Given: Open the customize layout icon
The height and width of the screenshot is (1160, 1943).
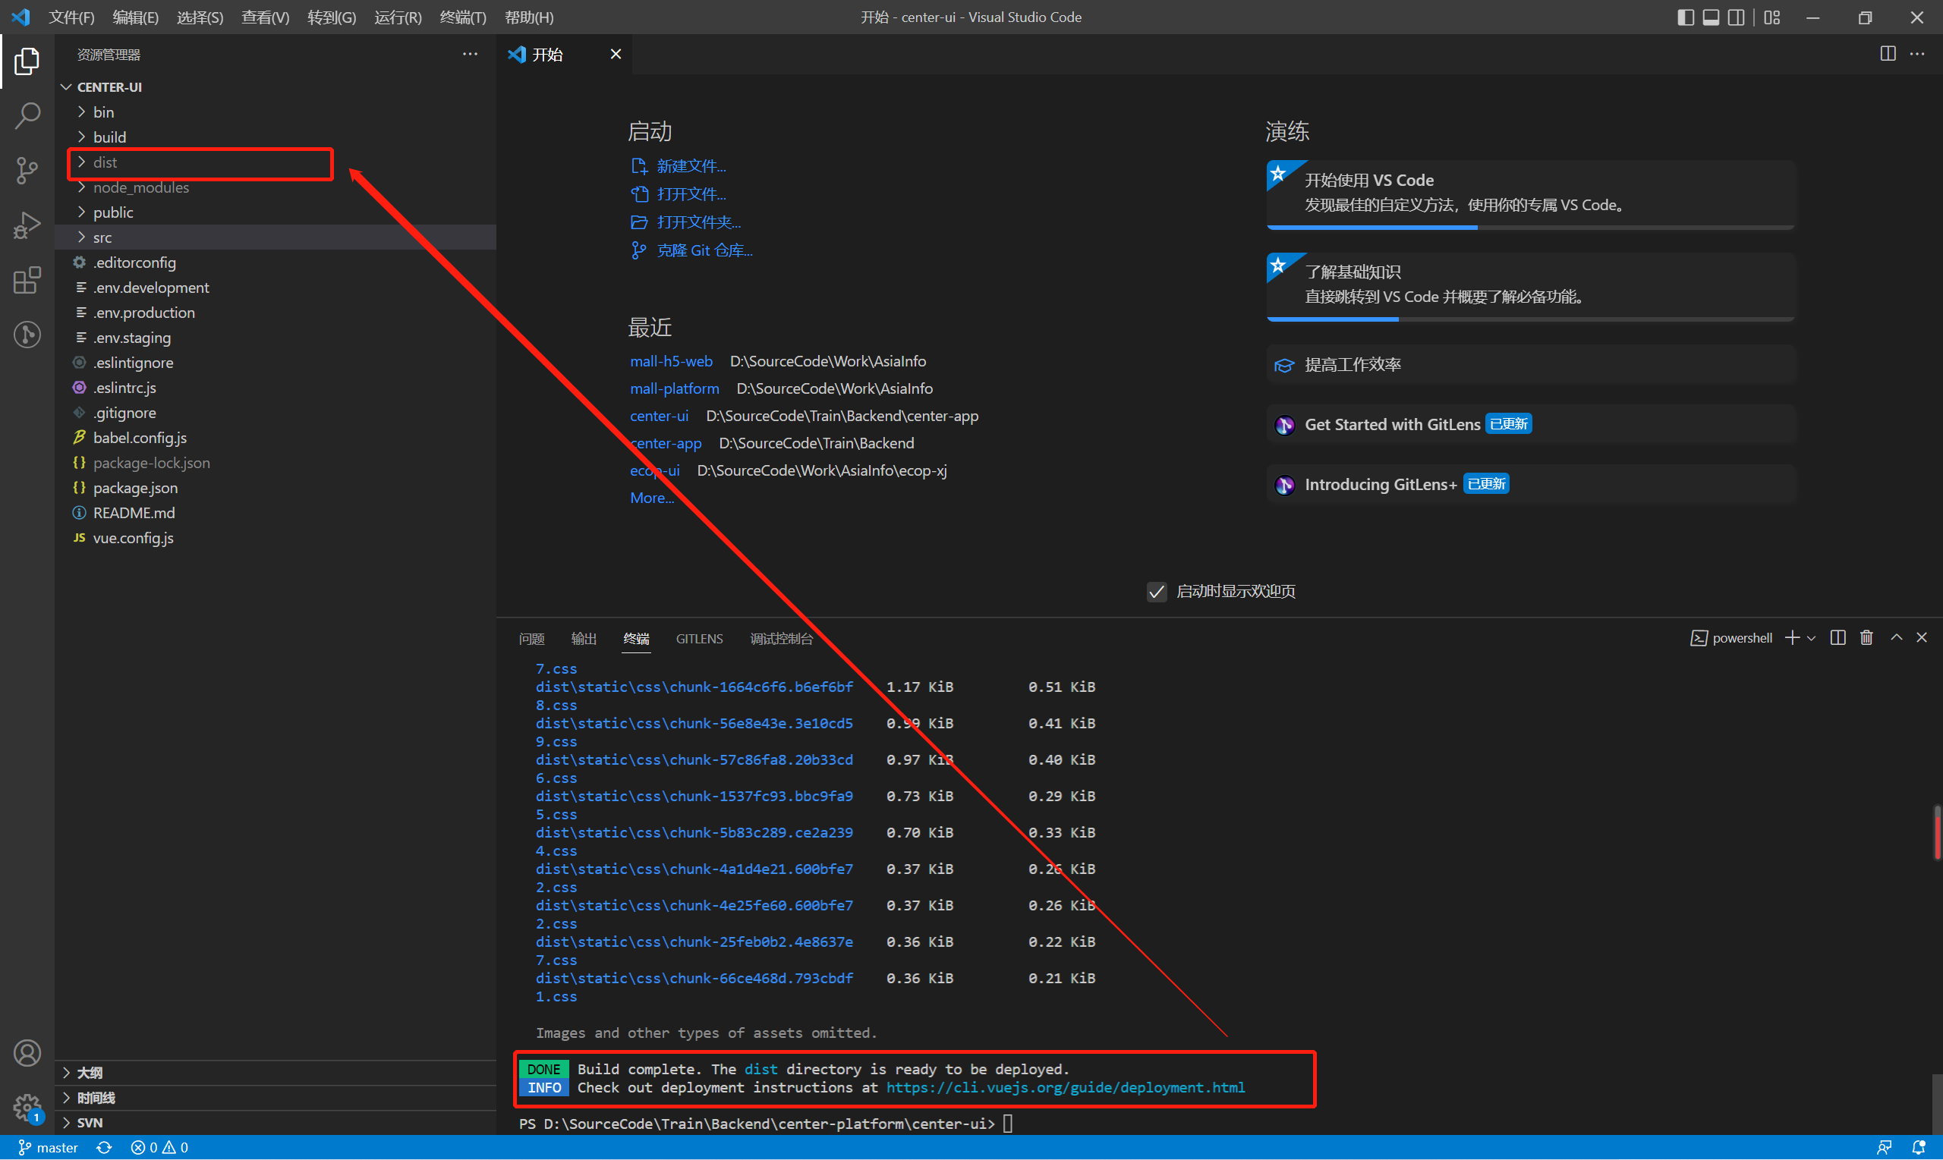Looking at the screenshot, I should coord(1771,17).
